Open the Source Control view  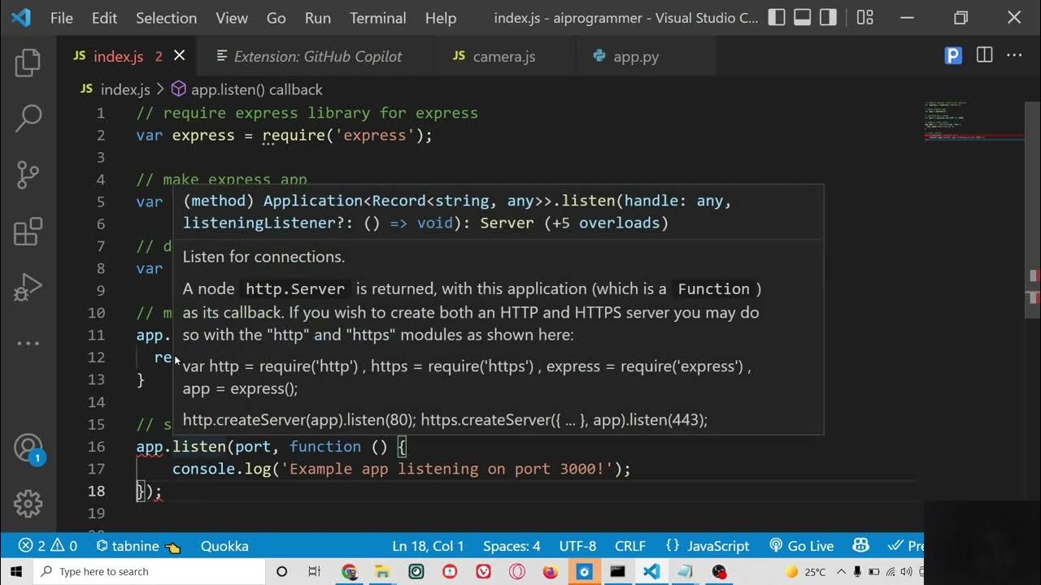pos(28,175)
